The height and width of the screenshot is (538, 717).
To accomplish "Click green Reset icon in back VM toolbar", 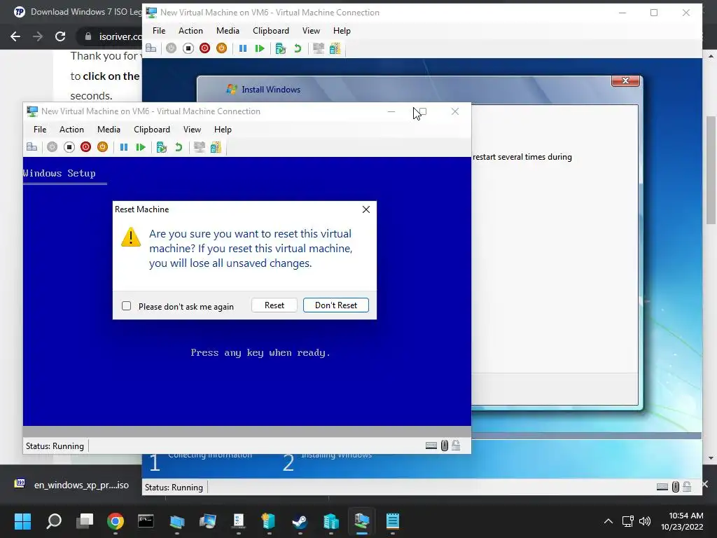I will pyautogui.click(x=260, y=48).
